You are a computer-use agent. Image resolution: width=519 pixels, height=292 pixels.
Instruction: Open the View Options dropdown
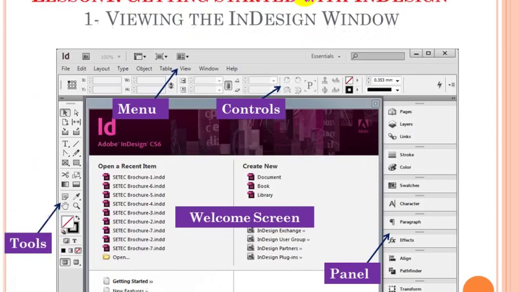click(x=140, y=56)
